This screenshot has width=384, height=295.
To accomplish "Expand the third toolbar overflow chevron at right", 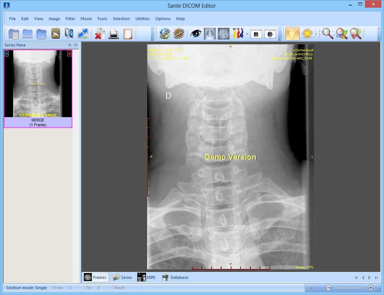I will click(379, 29).
